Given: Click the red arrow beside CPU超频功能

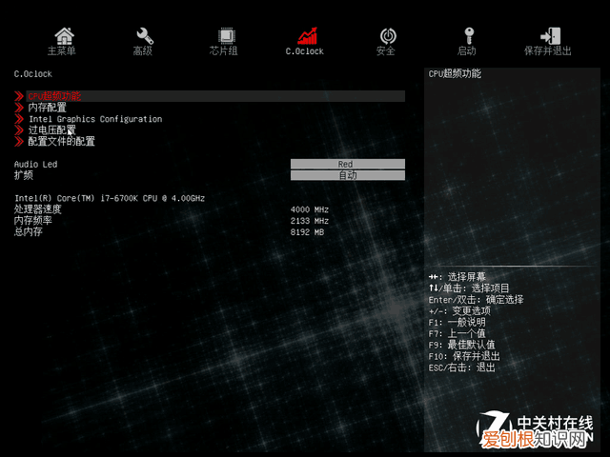Looking at the screenshot, I should (19, 96).
